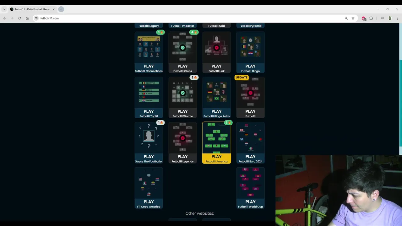
Task: Open the Extensions puzzle menu
Action: pyautogui.click(x=371, y=18)
